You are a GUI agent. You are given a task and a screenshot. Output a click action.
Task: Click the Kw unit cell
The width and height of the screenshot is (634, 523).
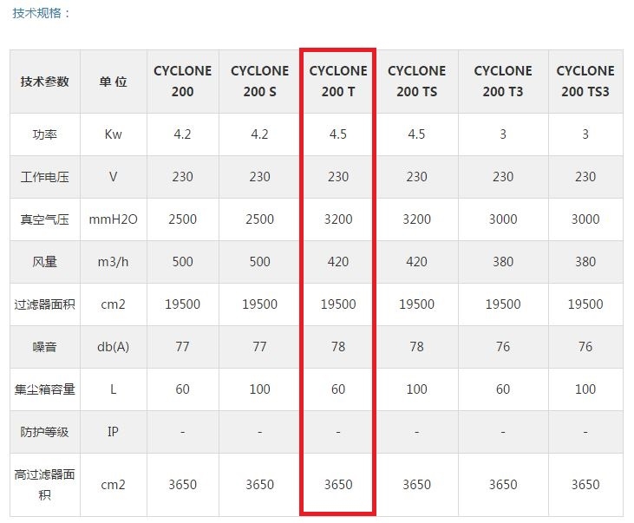point(114,134)
